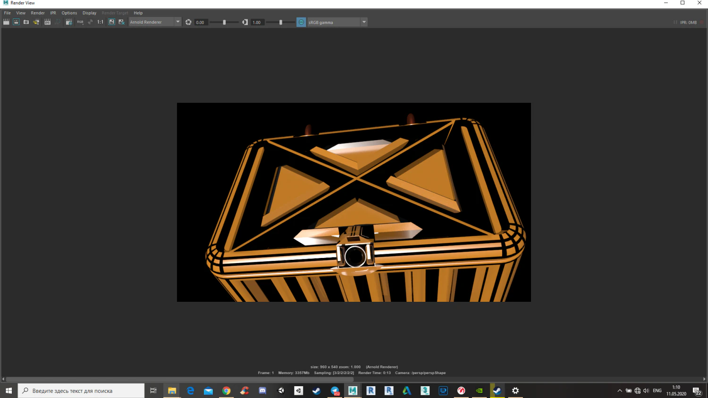Click the gamma reset icon
This screenshot has height=398, width=708.
(x=245, y=22)
